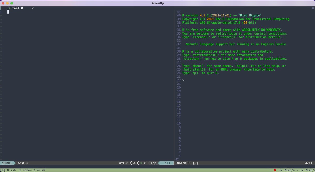Viewport: 315px width, 172px height.
Task: Click the 'Platform: x86_64-apple-darwin17.0' line
Action: point(219,23)
